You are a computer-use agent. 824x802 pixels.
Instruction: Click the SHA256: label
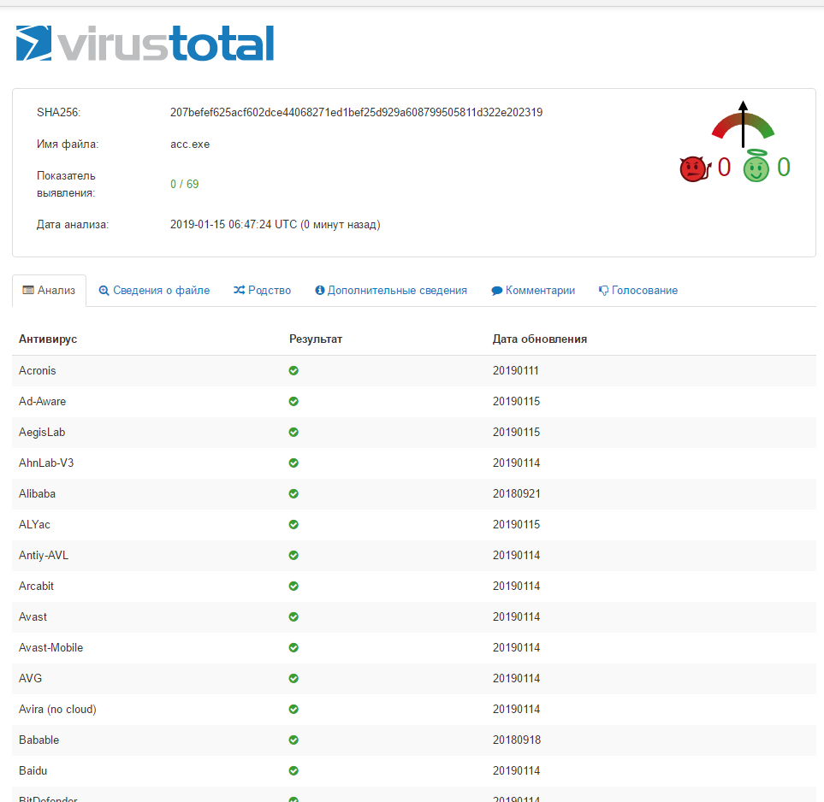click(58, 112)
